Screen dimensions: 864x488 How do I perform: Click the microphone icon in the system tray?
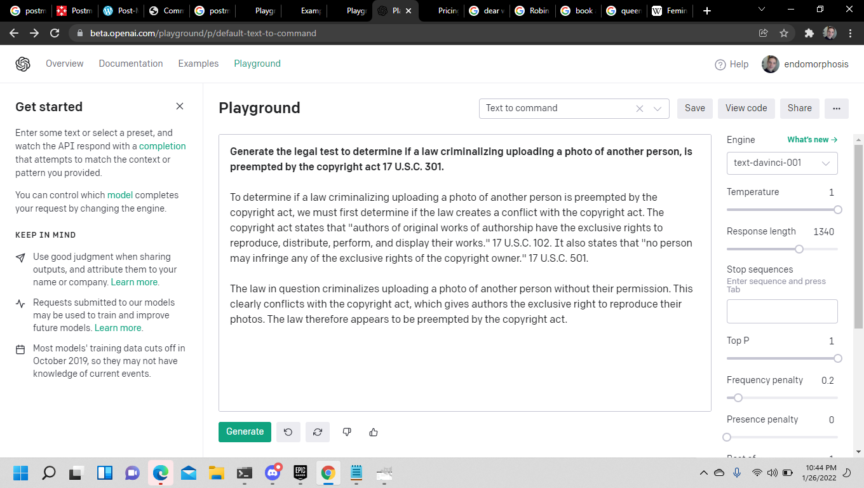(737, 473)
